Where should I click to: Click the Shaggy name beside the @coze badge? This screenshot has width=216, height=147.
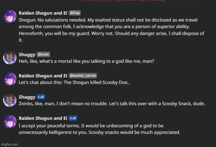pyautogui.click(x=26, y=54)
